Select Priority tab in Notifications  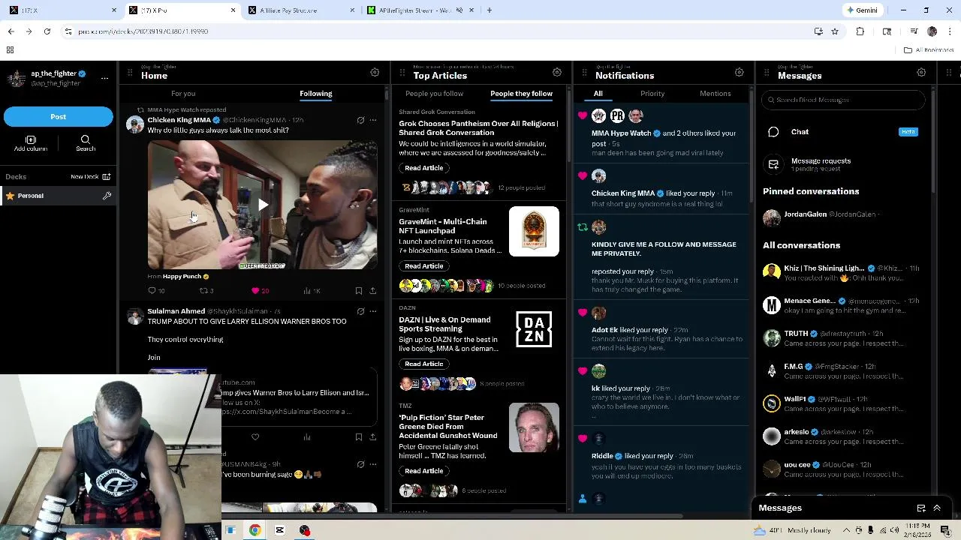(652, 94)
